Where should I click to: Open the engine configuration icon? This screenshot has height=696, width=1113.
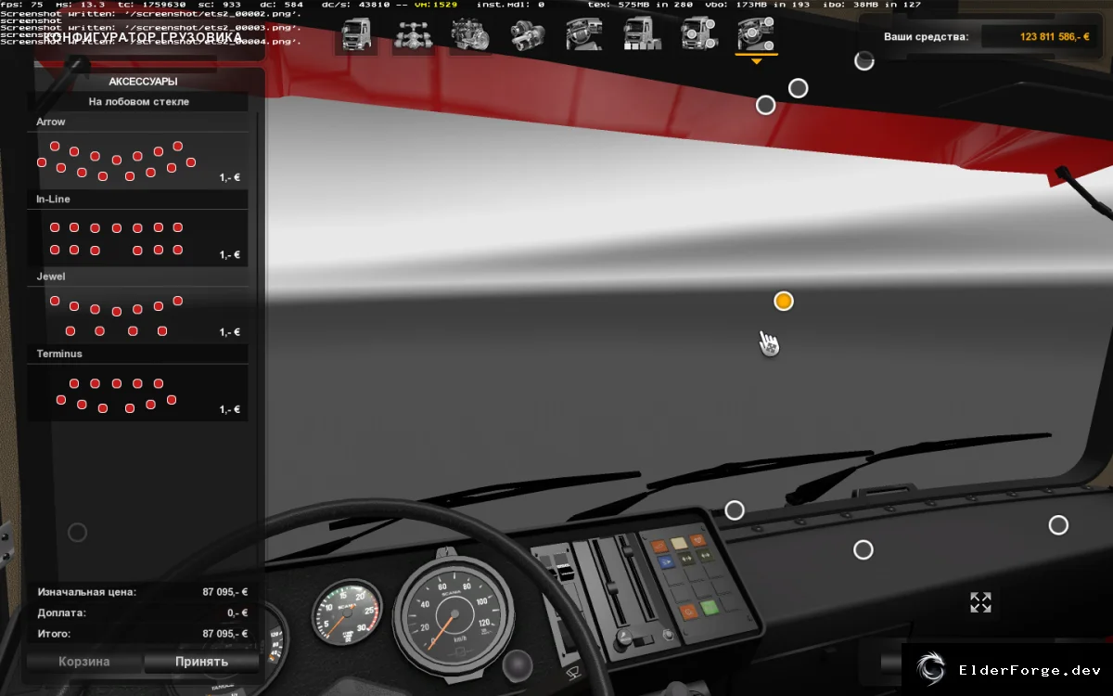470,34
